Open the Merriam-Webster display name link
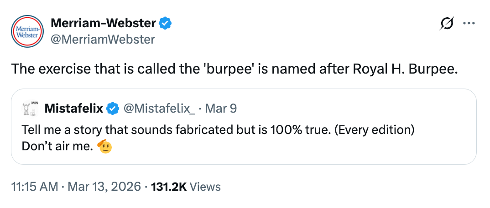Screen dimensions: 490x208 pos(103,23)
